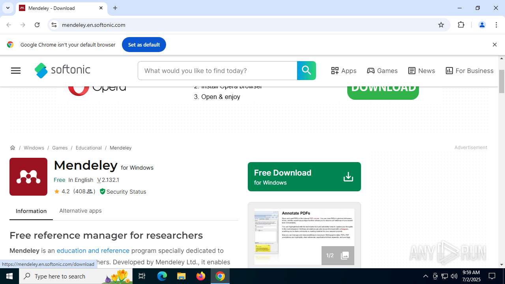Screen dimensions: 505x284
Task: Open the Extensions puzzle icon
Action: tap(461, 25)
